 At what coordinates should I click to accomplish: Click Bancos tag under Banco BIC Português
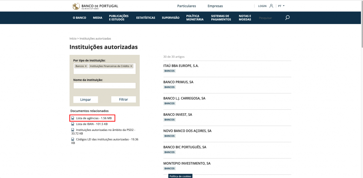coord(169,152)
